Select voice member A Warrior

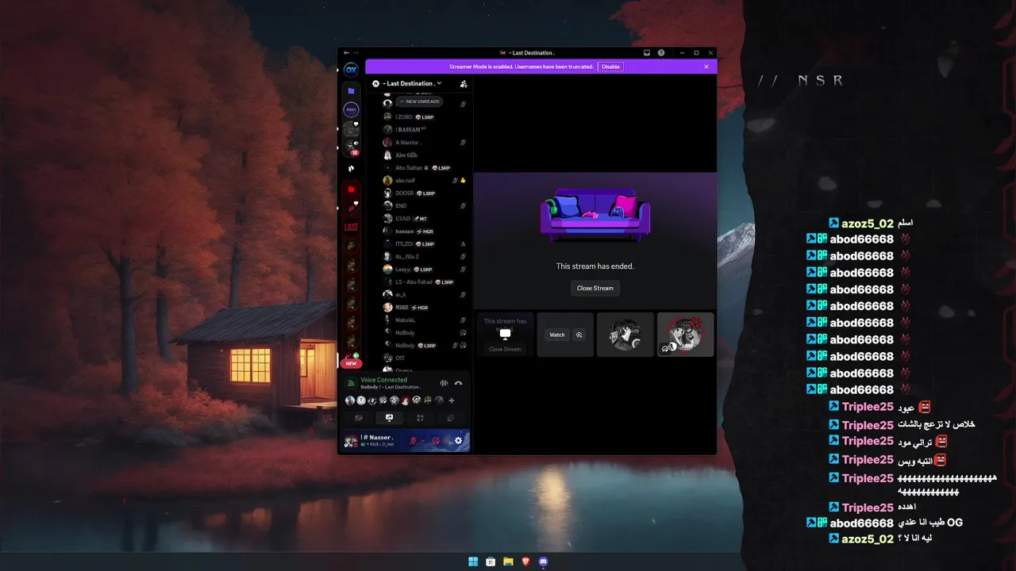[x=425, y=142]
